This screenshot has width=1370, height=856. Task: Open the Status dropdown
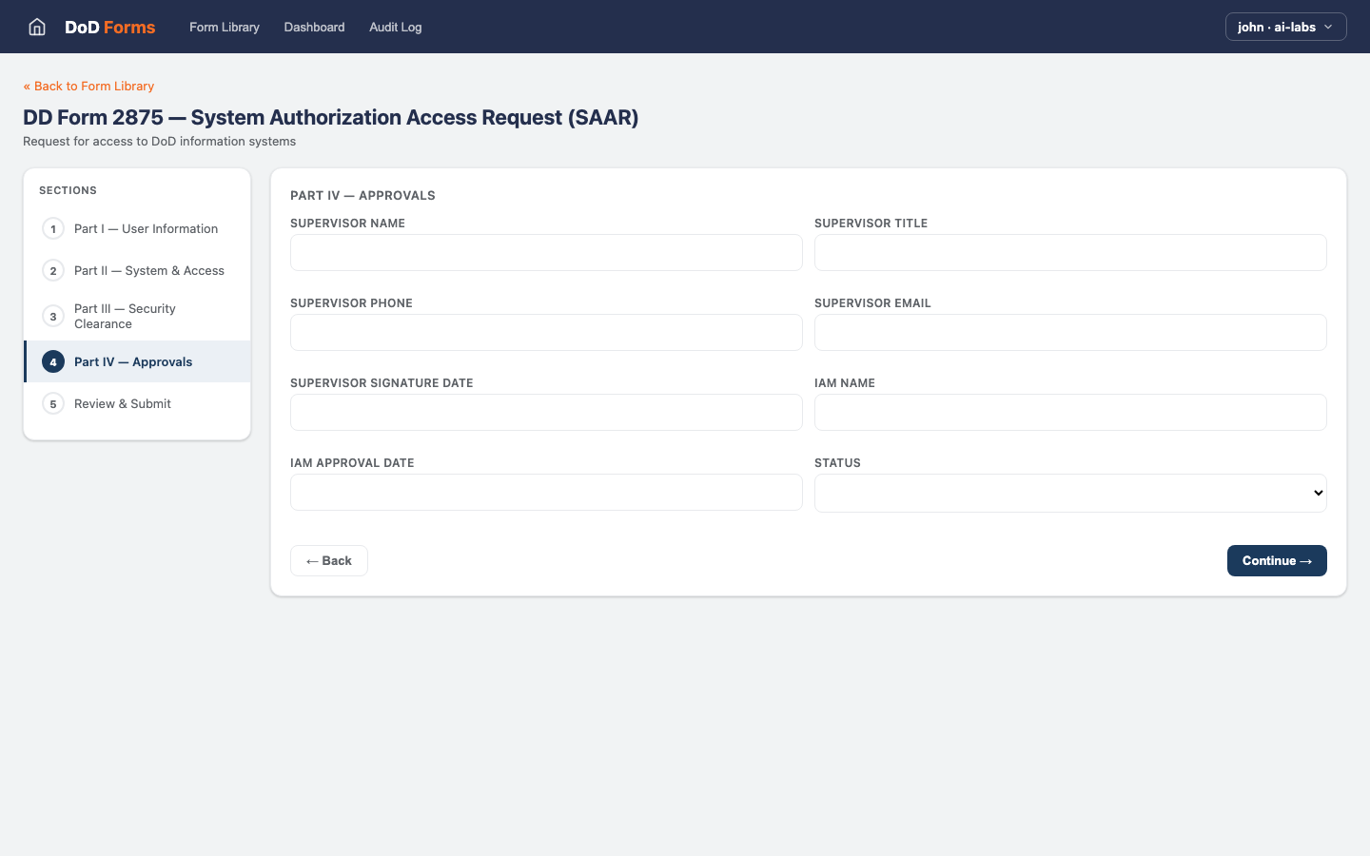tap(1070, 493)
